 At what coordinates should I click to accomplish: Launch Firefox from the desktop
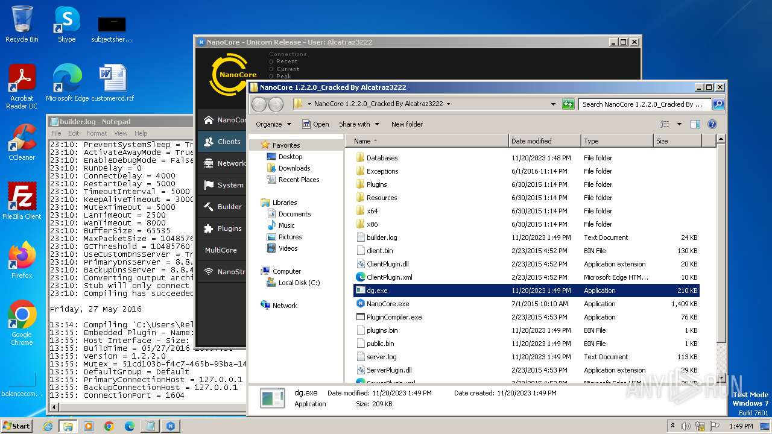(x=22, y=260)
